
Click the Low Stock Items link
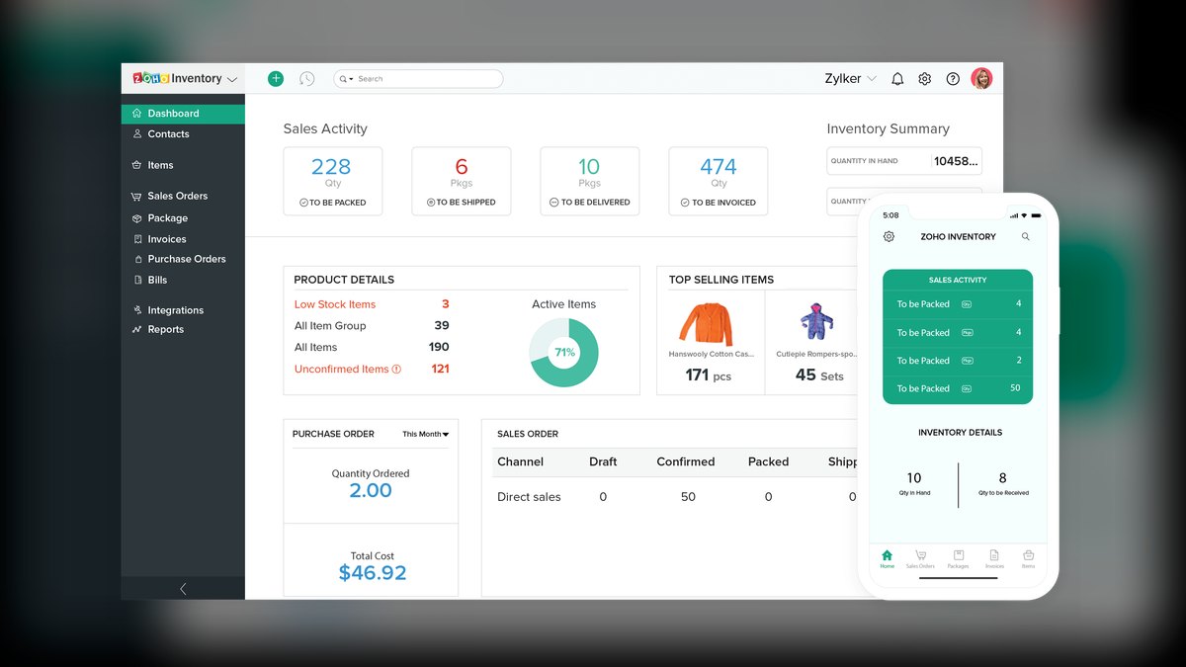coord(335,304)
